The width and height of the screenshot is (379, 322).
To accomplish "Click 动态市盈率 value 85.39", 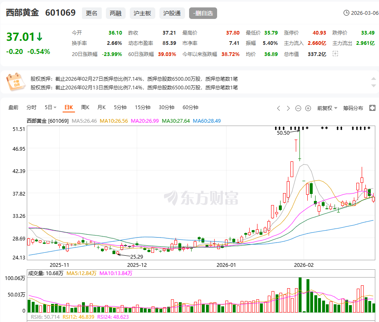I will [x=169, y=43].
